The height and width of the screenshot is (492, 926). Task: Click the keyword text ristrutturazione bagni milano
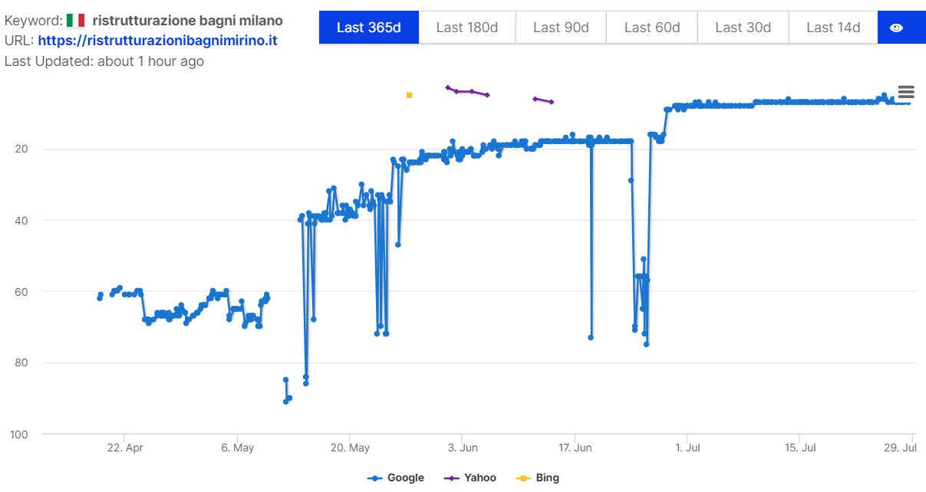coord(187,21)
